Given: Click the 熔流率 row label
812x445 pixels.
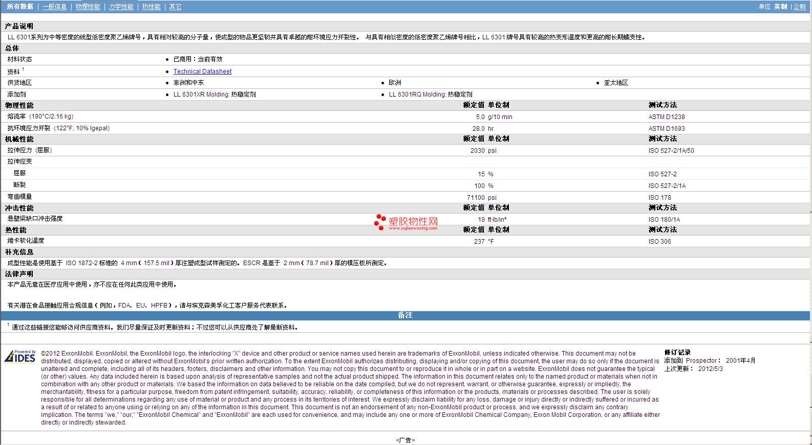Looking at the screenshot, I should pos(40,116).
